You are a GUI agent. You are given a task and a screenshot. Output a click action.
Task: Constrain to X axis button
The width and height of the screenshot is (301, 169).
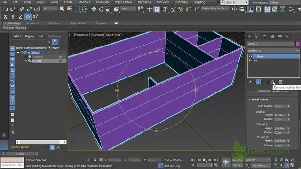click(x=5, y=17)
